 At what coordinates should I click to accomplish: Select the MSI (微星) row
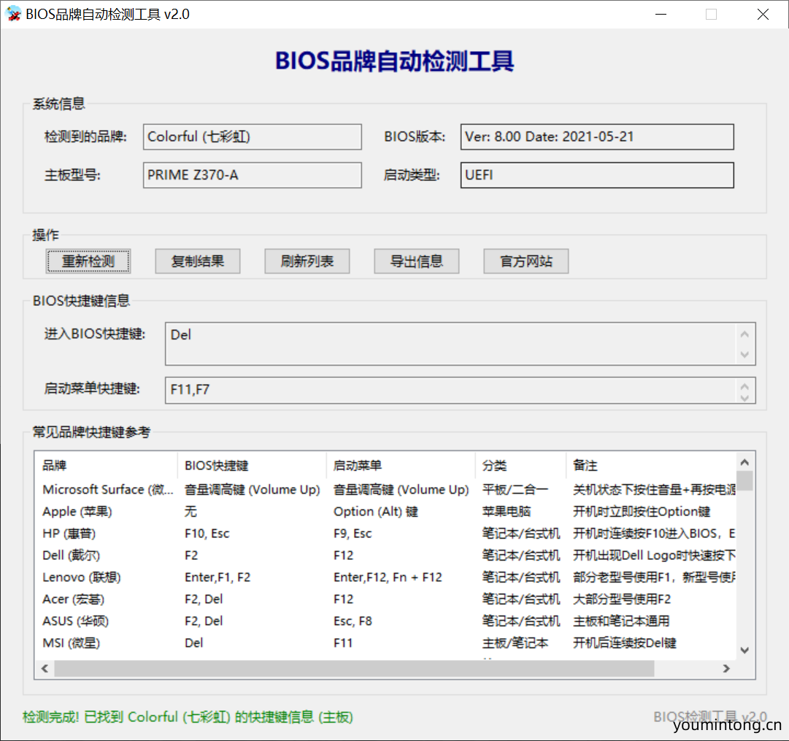click(x=385, y=643)
